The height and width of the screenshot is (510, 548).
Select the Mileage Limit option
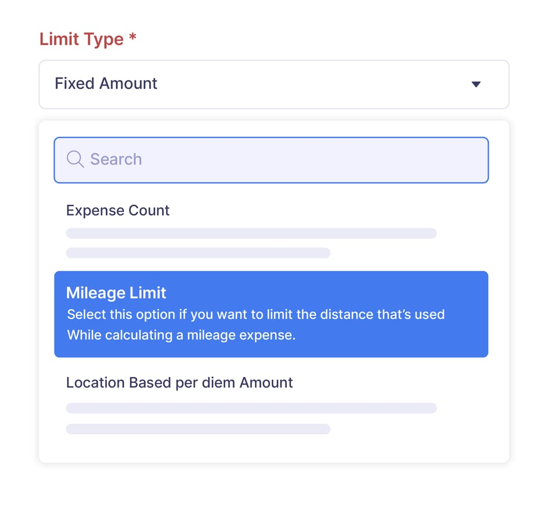pyautogui.click(x=271, y=314)
